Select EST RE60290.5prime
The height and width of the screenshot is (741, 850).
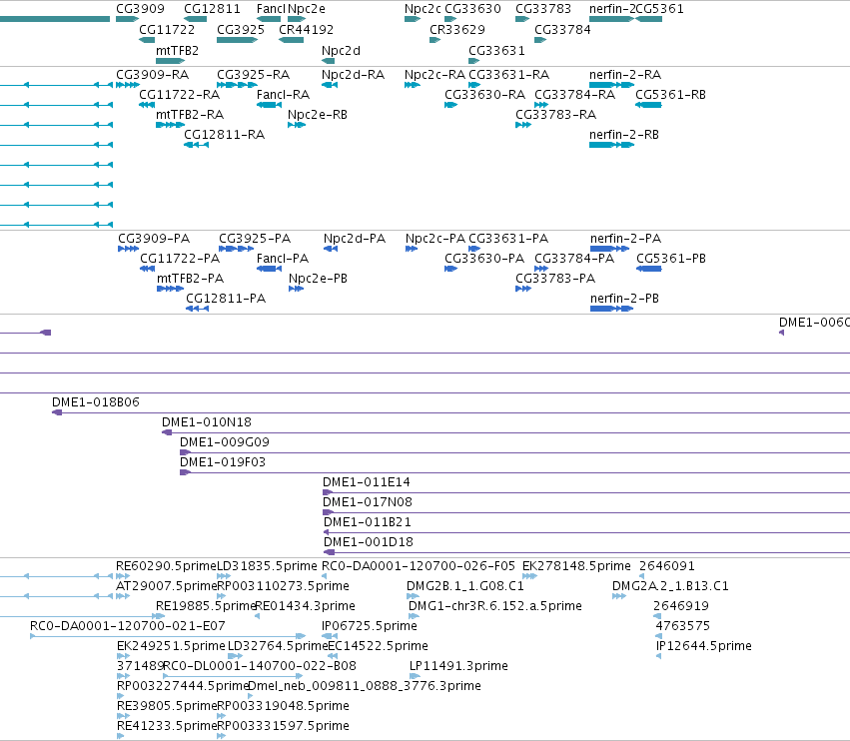123,576
